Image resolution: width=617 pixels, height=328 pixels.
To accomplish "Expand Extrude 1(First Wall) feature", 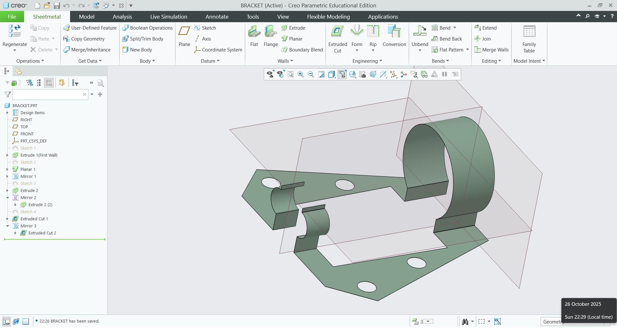I will pyautogui.click(x=7, y=155).
